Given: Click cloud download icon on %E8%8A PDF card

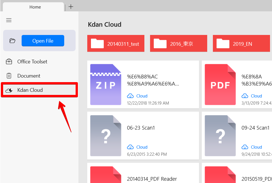Looking at the screenshot, I should (245, 96).
